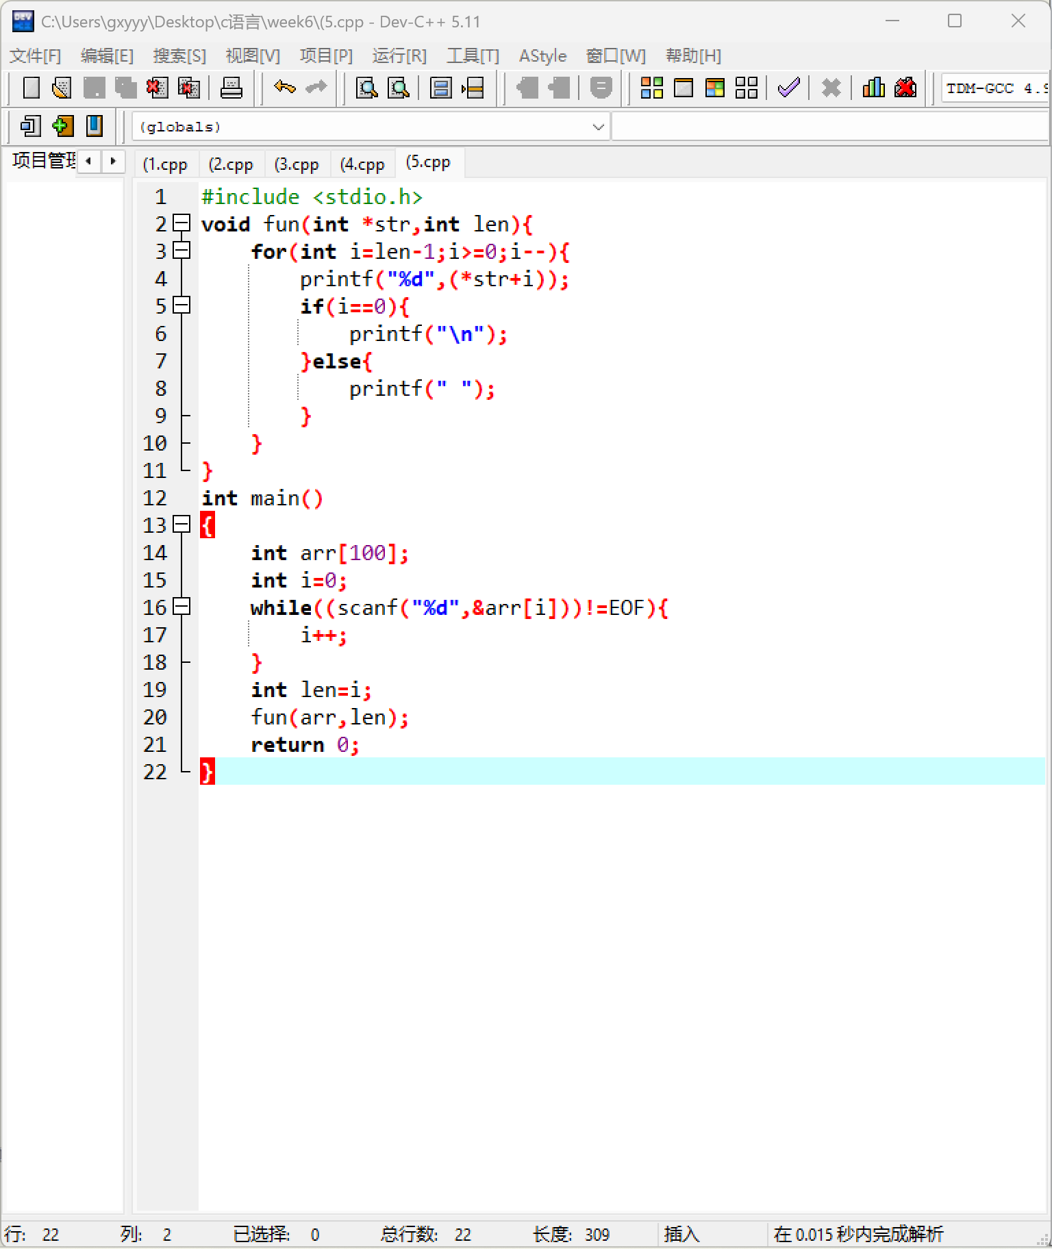Switch to the (3.cpp tab
The width and height of the screenshot is (1052, 1249).
tap(297, 164)
